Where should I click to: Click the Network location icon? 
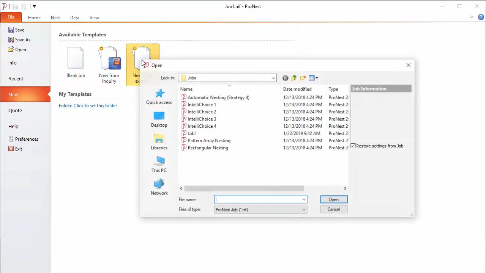pyautogui.click(x=159, y=184)
